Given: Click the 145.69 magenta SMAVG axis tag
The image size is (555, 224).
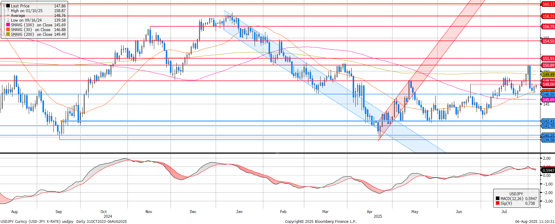Looking at the screenshot, I should coord(548,100).
